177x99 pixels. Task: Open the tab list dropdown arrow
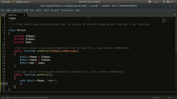tap(175, 15)
